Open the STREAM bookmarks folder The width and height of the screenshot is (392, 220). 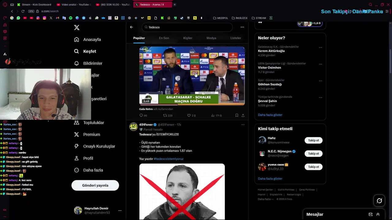pyautogui.click(x=259, y=18)
